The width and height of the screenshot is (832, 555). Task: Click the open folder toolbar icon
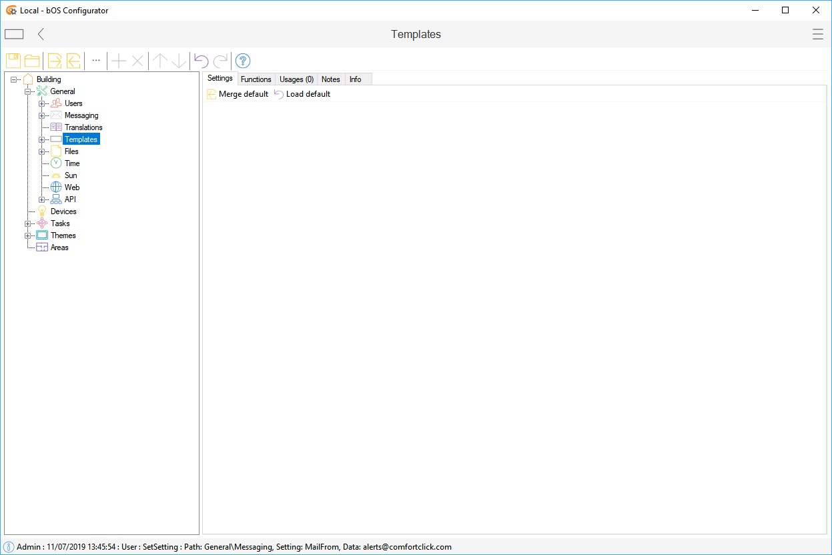32,61
